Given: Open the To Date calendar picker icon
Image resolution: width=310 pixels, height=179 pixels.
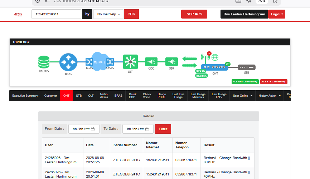Looking at the screenshot, I should pyautogui.click(x=147, y=129).
